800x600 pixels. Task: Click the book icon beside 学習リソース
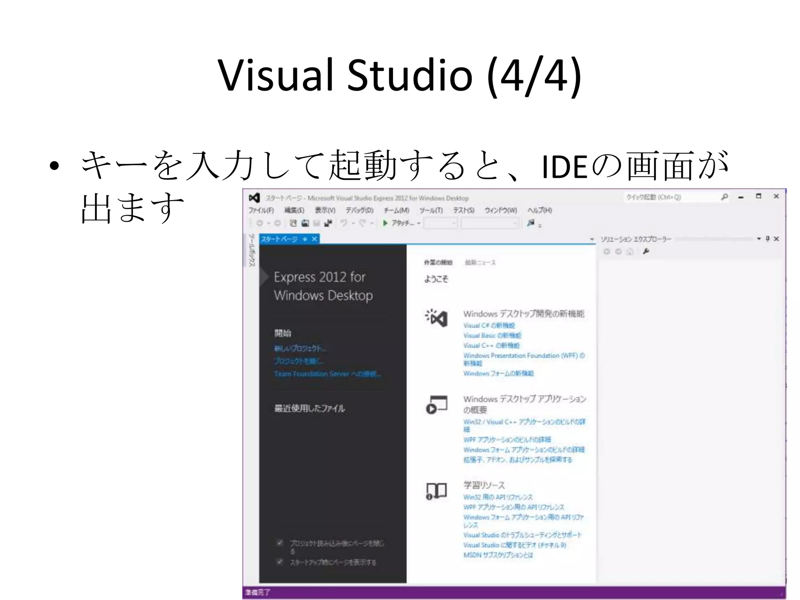(x=436, y=491)
